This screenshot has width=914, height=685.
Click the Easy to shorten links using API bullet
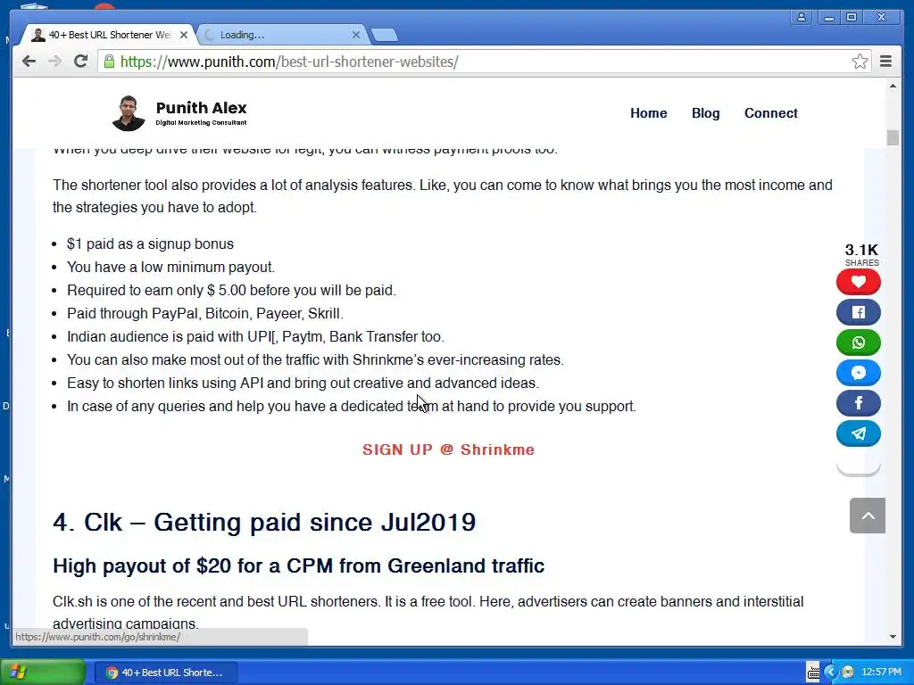click(303, 383)
